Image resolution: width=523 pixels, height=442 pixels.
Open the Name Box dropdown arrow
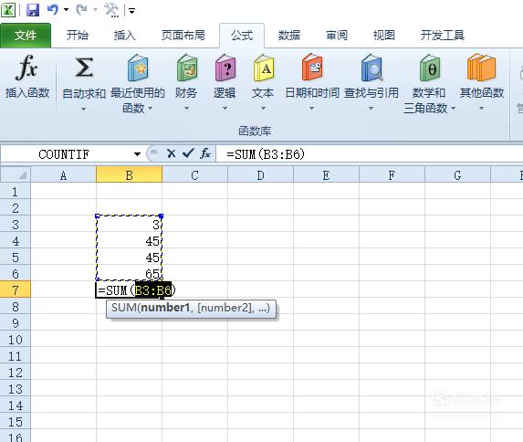click(137, 154)
